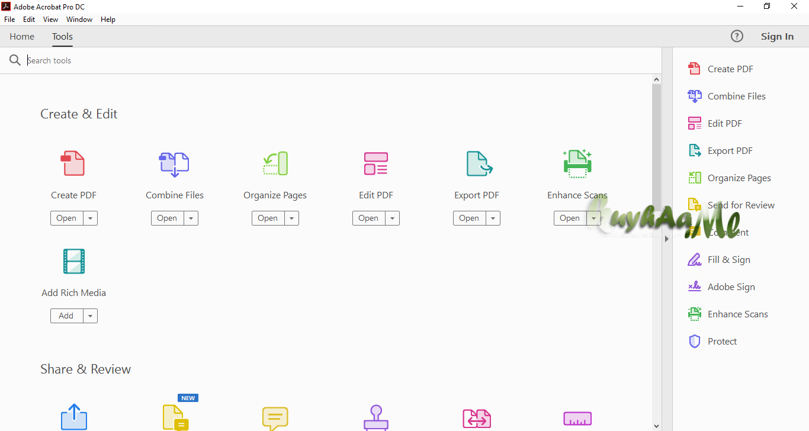
Task: Open Export PDF from the right sidebar
Action: pyautogui.click(x=720, y=150)
